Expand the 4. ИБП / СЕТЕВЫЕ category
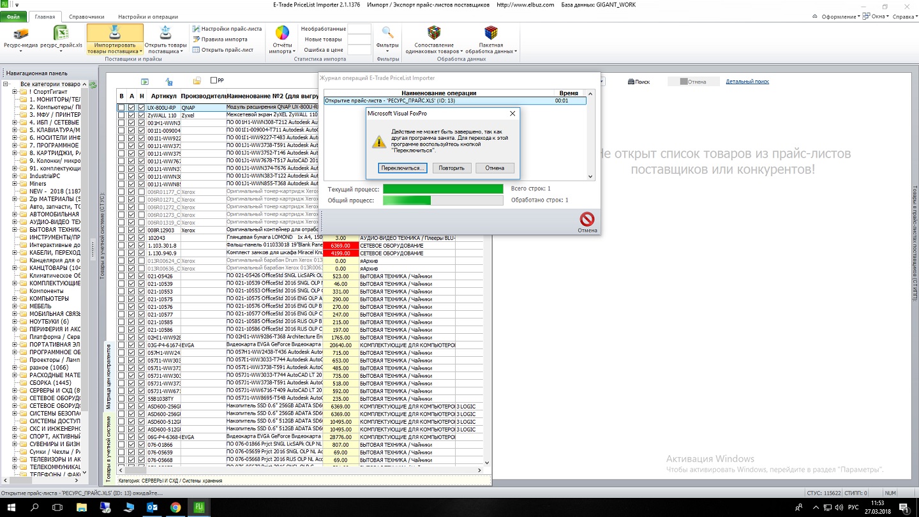 coord(15,123)
